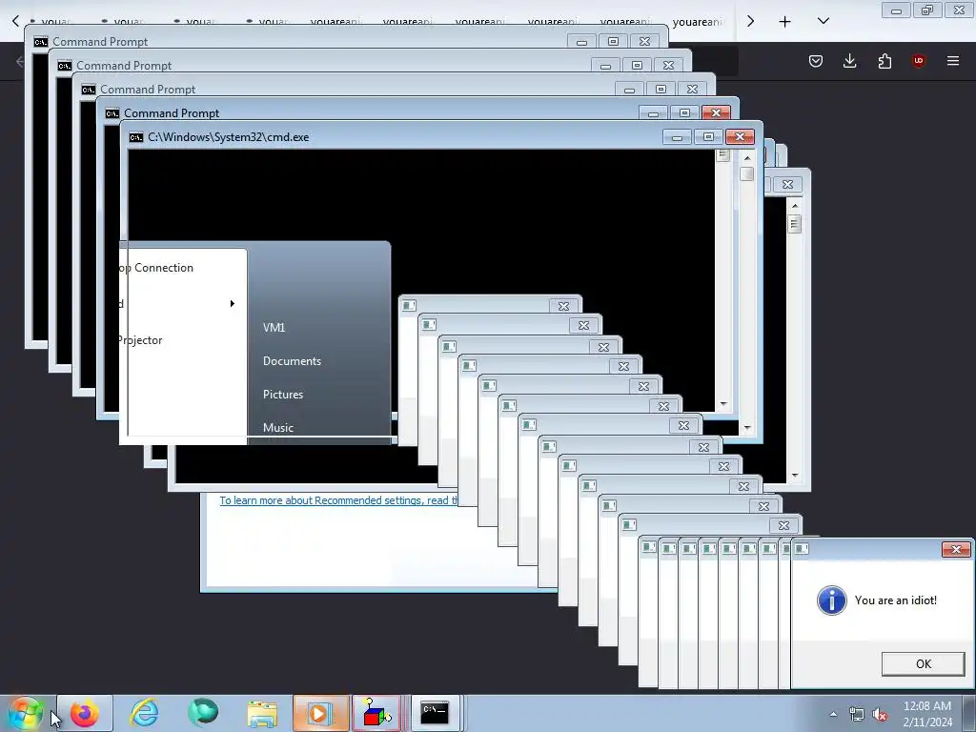Click OK in the 'You are an idiot!' dialog
976x732 pixels.
click(923, 664)
